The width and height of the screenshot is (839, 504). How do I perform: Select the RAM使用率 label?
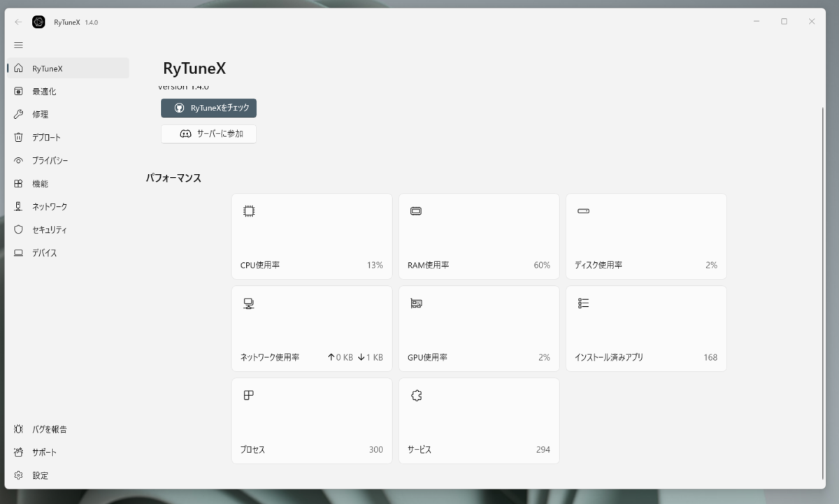tap(428, 266)
